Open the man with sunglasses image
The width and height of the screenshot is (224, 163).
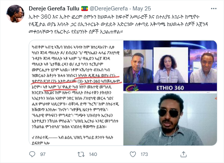[170, 119]
